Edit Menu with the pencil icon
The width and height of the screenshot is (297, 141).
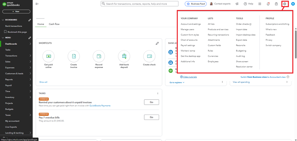pos(30,38)
